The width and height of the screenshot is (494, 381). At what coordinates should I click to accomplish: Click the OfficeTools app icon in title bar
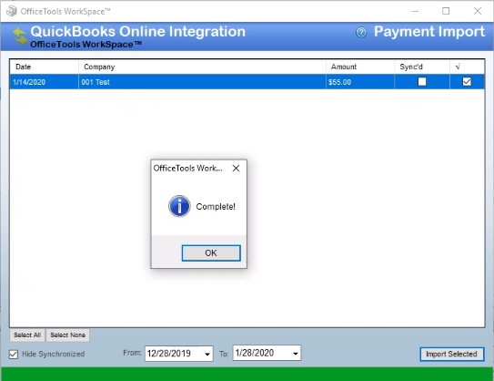pos(12,11)
